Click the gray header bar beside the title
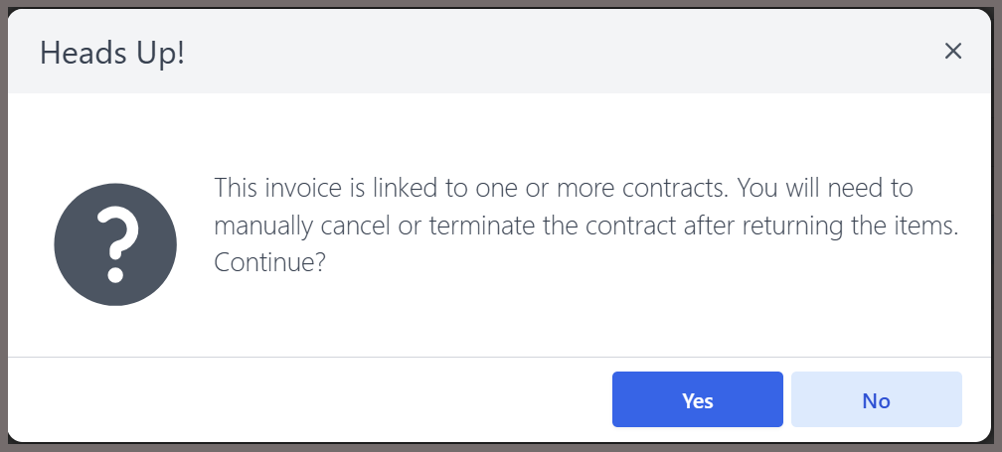This screenshot has height=452, width=1002. pyautogui.click(x=563, y=51)
